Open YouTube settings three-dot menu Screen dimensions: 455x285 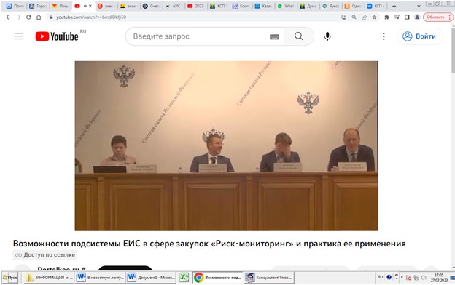pos(384,36)
